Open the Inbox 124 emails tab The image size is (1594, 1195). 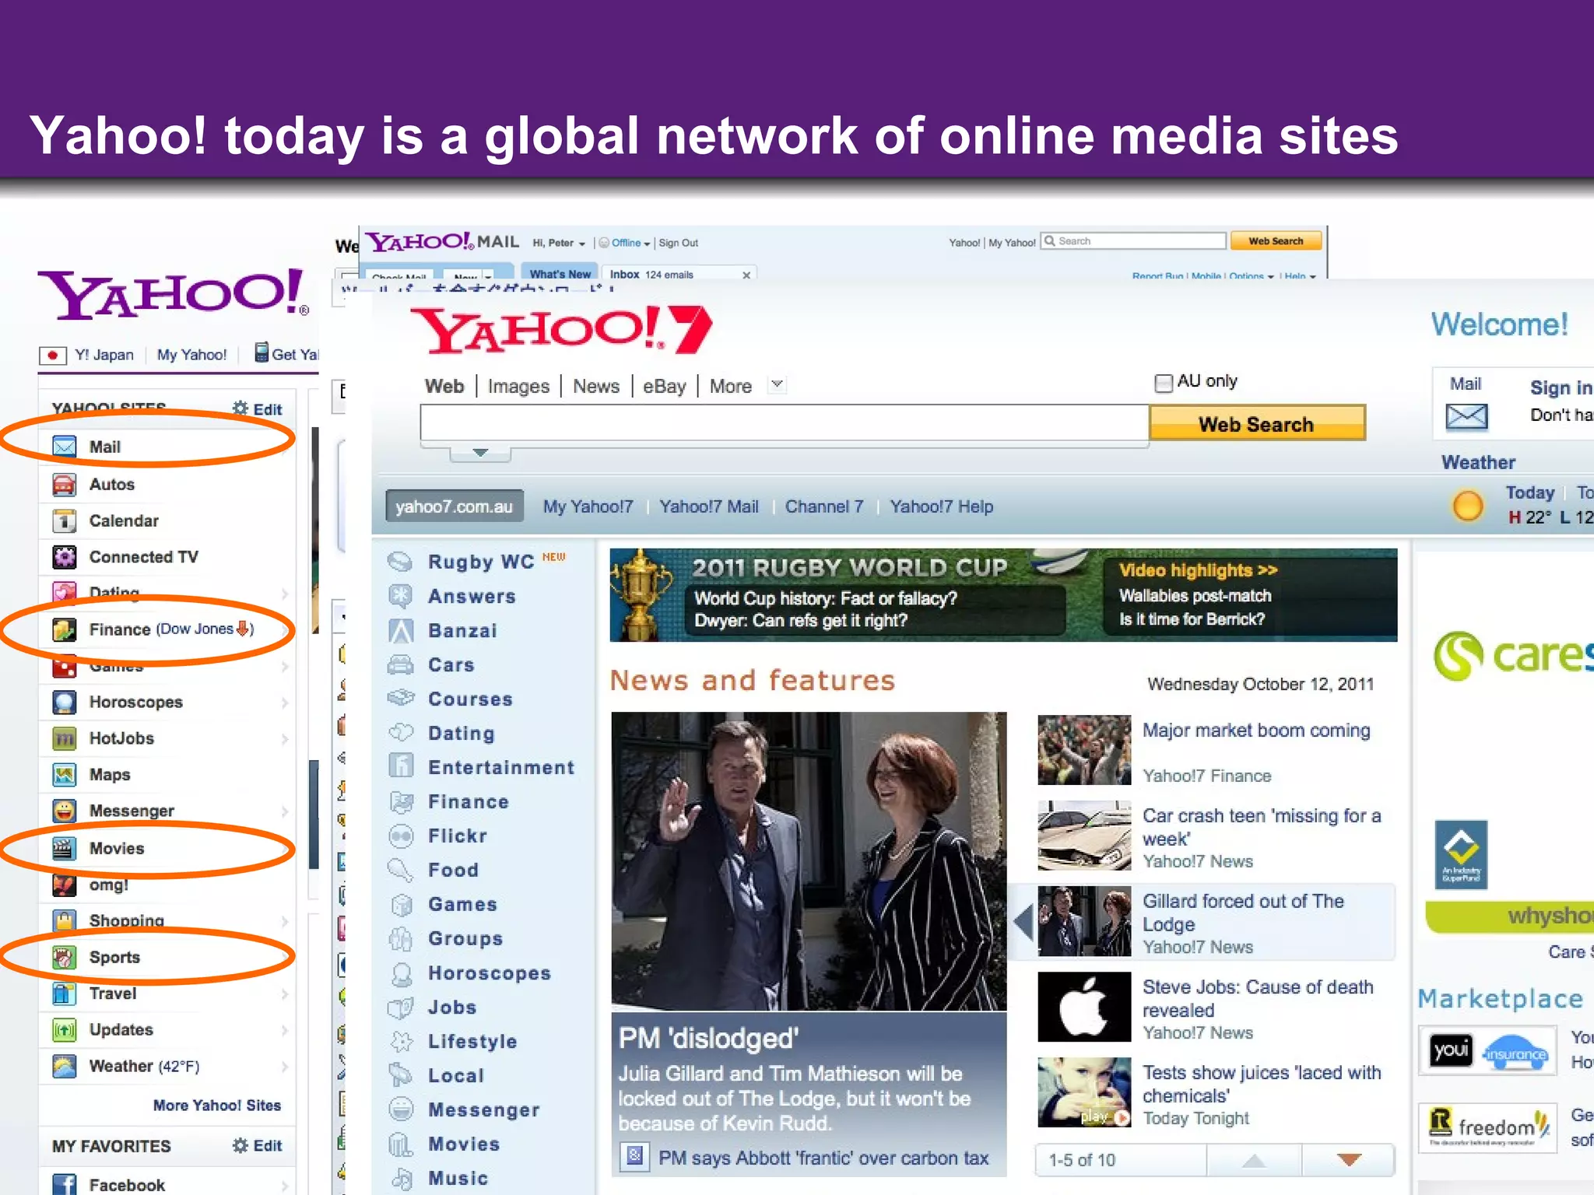(679, 274)
